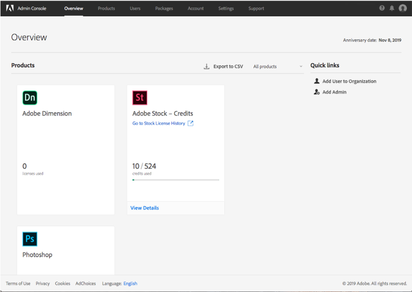
Task: Open the All products filter dropdown
Action: (278, 66)
